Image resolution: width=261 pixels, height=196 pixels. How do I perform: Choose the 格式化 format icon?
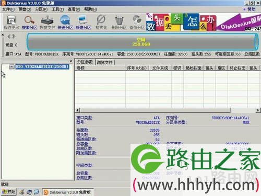(101, 22)
